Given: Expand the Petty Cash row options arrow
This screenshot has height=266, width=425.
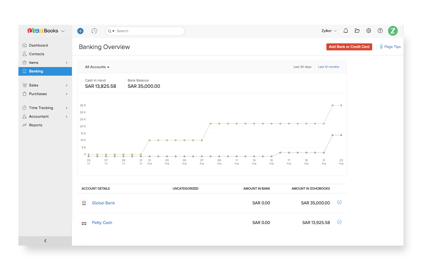Looking at the screenshot, I should (x=339, y=222).
